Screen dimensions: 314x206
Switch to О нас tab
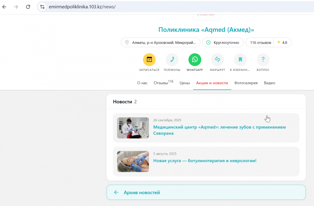pyautogui.click(x=142, y=83)
